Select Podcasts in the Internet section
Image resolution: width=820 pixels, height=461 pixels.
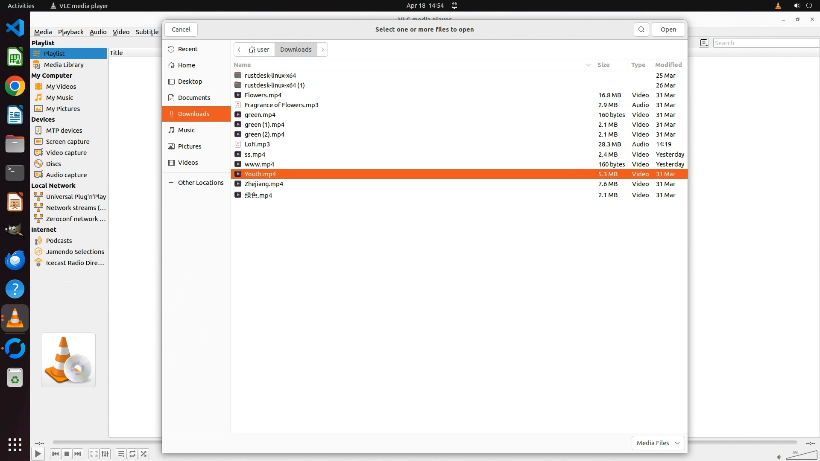[59, 241]
